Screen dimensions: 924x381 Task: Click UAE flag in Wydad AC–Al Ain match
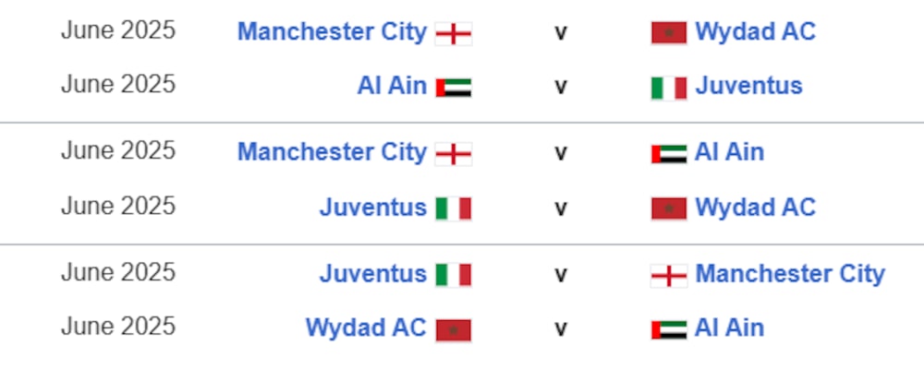[668, 329]
